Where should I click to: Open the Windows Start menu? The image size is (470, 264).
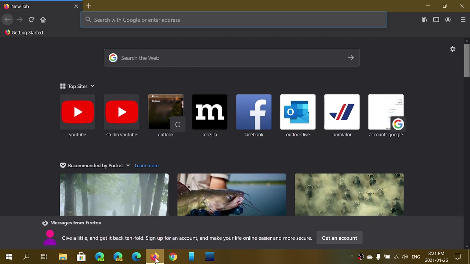[9, 257]
